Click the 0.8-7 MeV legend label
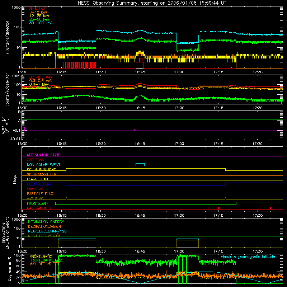The height and width of the screenshot is (287, 287). [39, 84]
